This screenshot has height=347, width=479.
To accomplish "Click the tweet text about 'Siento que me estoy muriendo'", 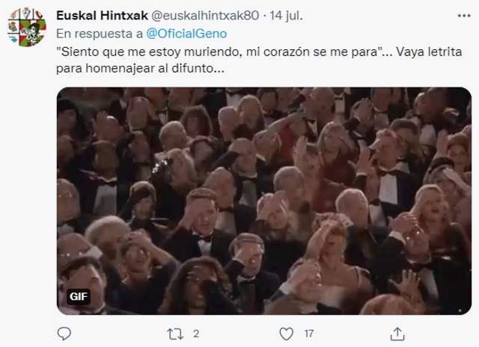I will (x=259, y=60).
